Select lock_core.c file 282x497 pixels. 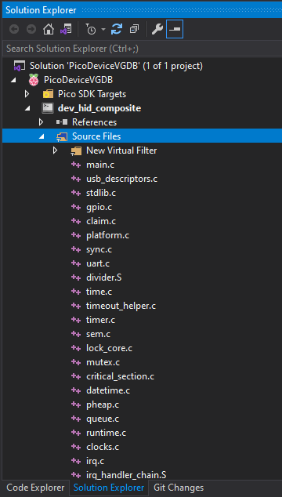click(109, 348)
